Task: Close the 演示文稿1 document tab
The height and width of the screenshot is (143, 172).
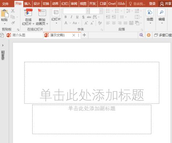Action: click(74, 35)
